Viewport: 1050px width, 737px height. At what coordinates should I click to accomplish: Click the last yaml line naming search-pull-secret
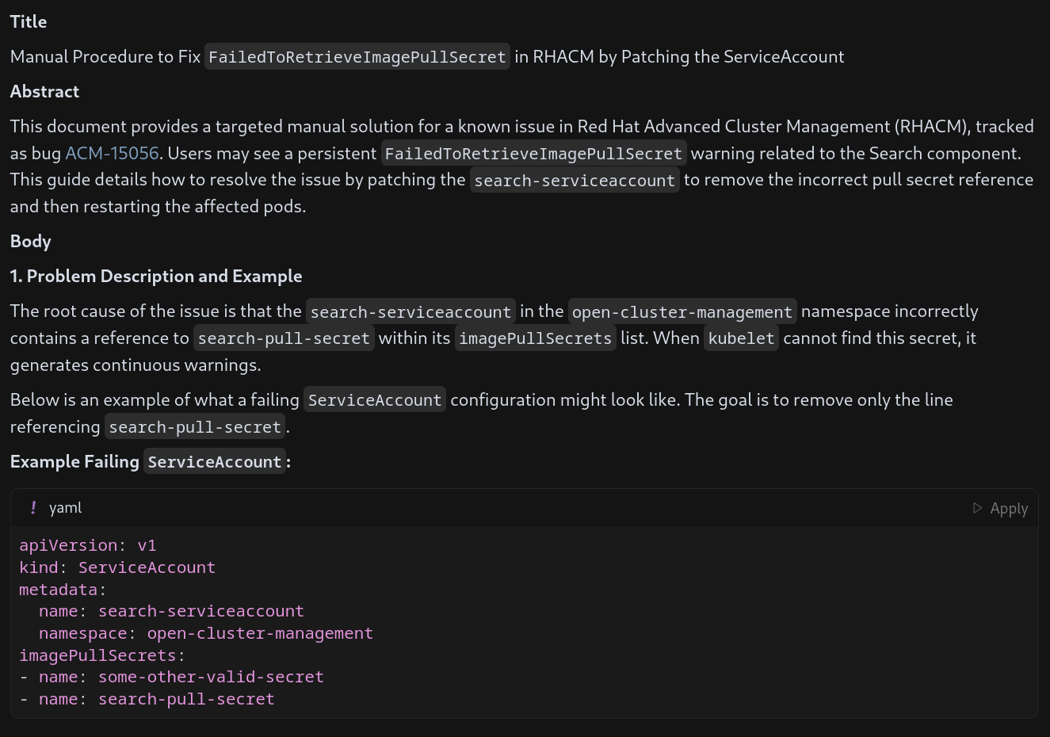(186, 699)
